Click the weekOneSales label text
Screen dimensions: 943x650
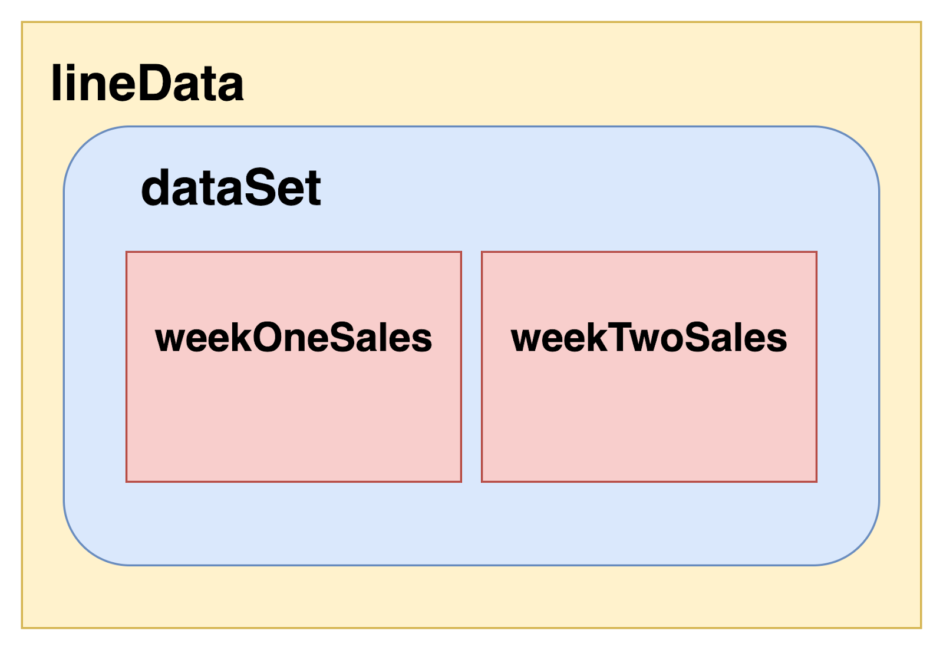[294, 338]
